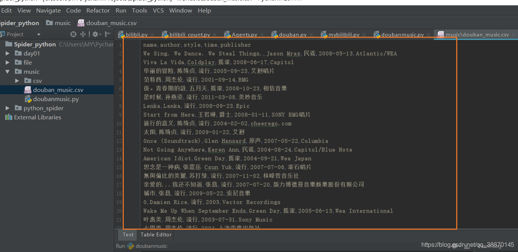518x252 pixels.
Task: Close the douban_music.csv editor tab
Action: pos(513,35)
